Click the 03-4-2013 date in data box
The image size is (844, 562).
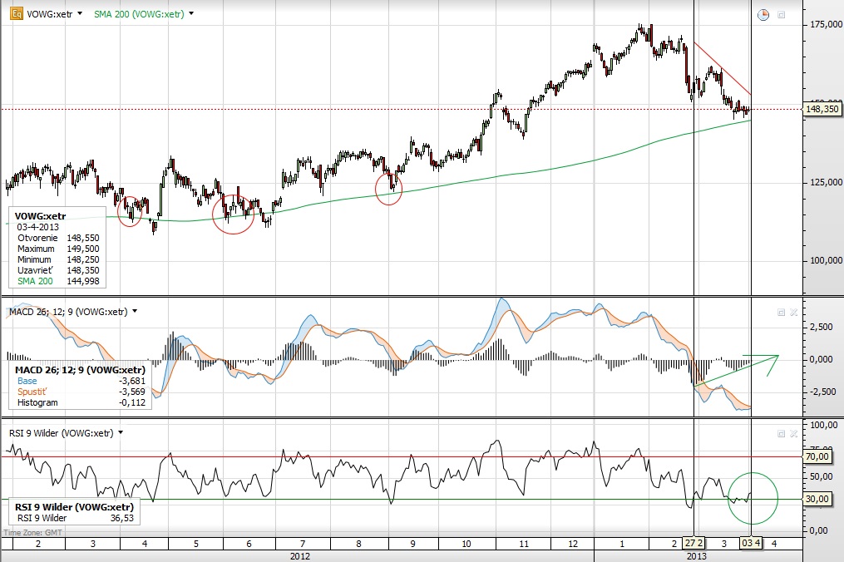coord(37,227)
